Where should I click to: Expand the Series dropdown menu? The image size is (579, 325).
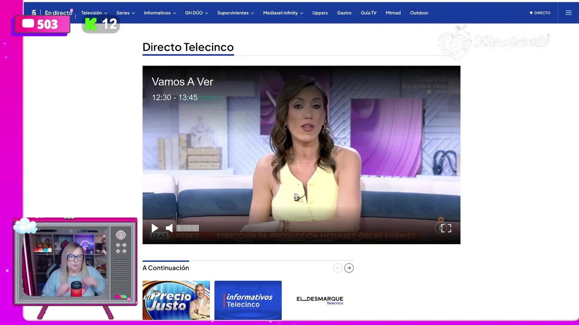pyautogui.click(x=125, y=13)
